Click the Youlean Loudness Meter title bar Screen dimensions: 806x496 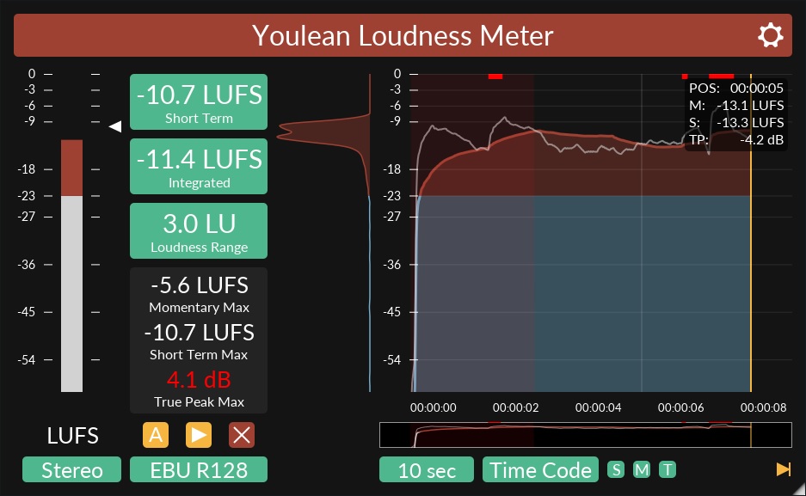pyautogui.click(x=403, y=35)
